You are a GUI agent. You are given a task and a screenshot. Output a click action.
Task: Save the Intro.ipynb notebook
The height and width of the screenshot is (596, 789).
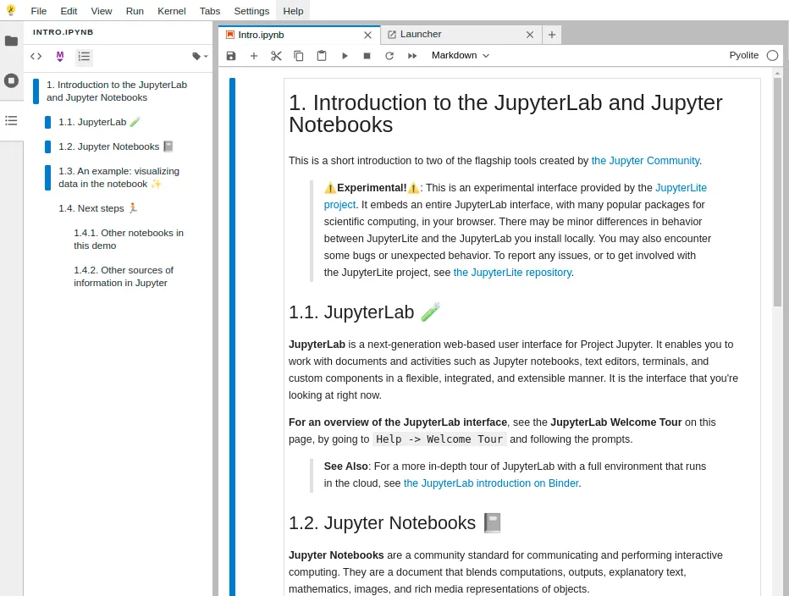(x=231, y=55)
